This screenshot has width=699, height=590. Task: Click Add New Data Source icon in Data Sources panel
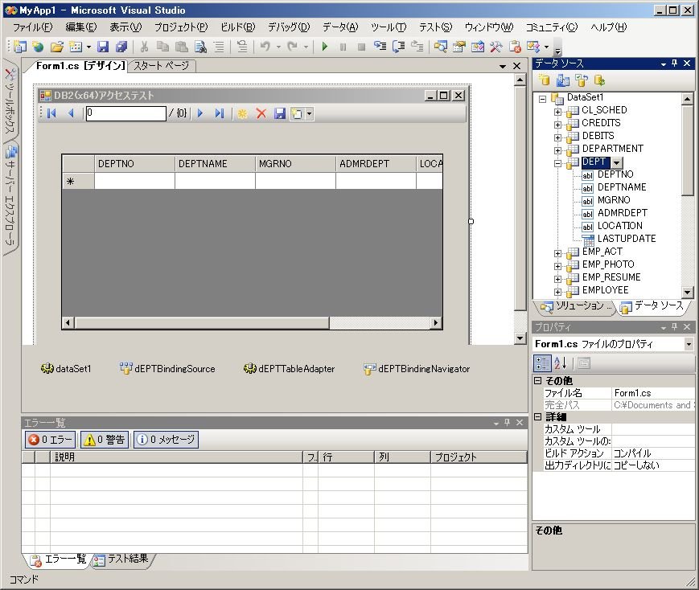[544, 80]
